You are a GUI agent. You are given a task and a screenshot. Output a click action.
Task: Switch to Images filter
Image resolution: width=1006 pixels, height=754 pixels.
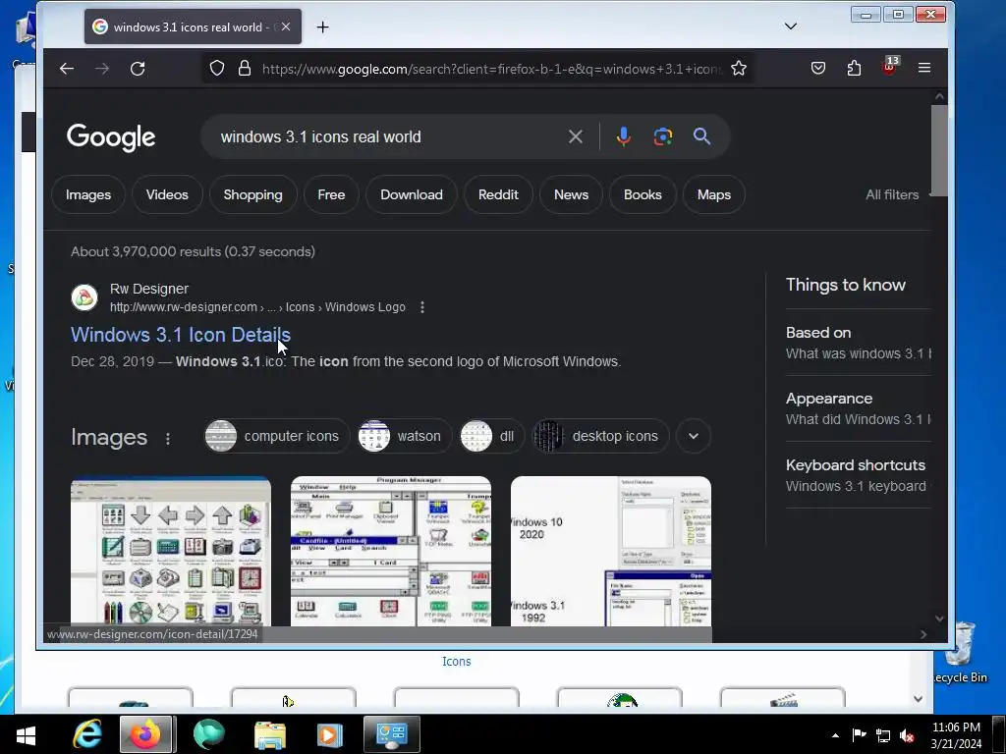pos(88,195)
